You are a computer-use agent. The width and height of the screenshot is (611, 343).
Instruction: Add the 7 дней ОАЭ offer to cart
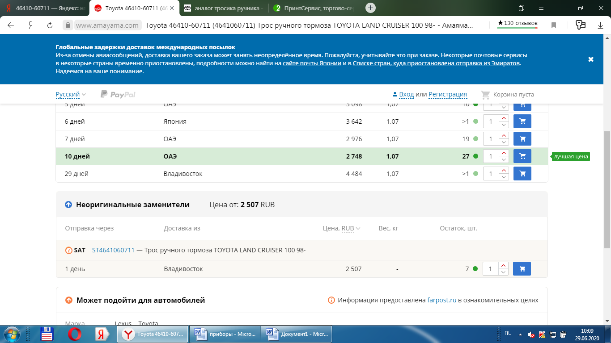(x=522, y=139)
